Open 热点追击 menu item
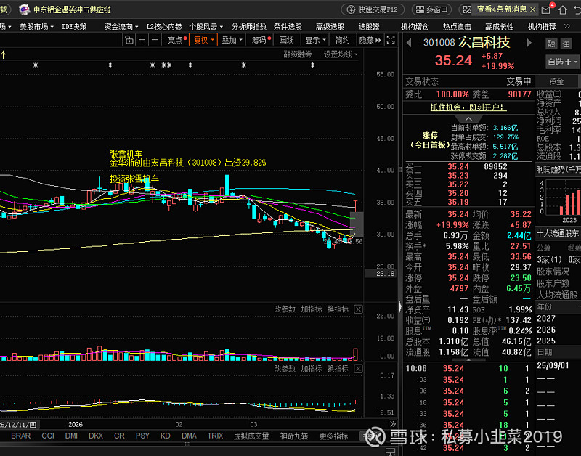581x456 pixels. tap(457, 27)
